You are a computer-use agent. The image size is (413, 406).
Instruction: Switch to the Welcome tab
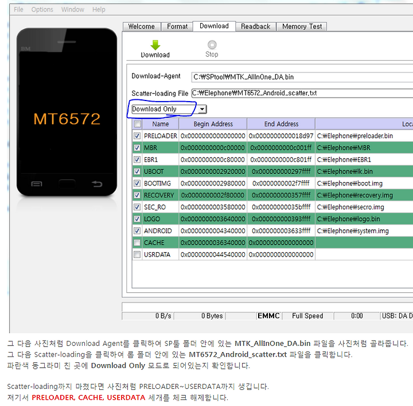142,26
